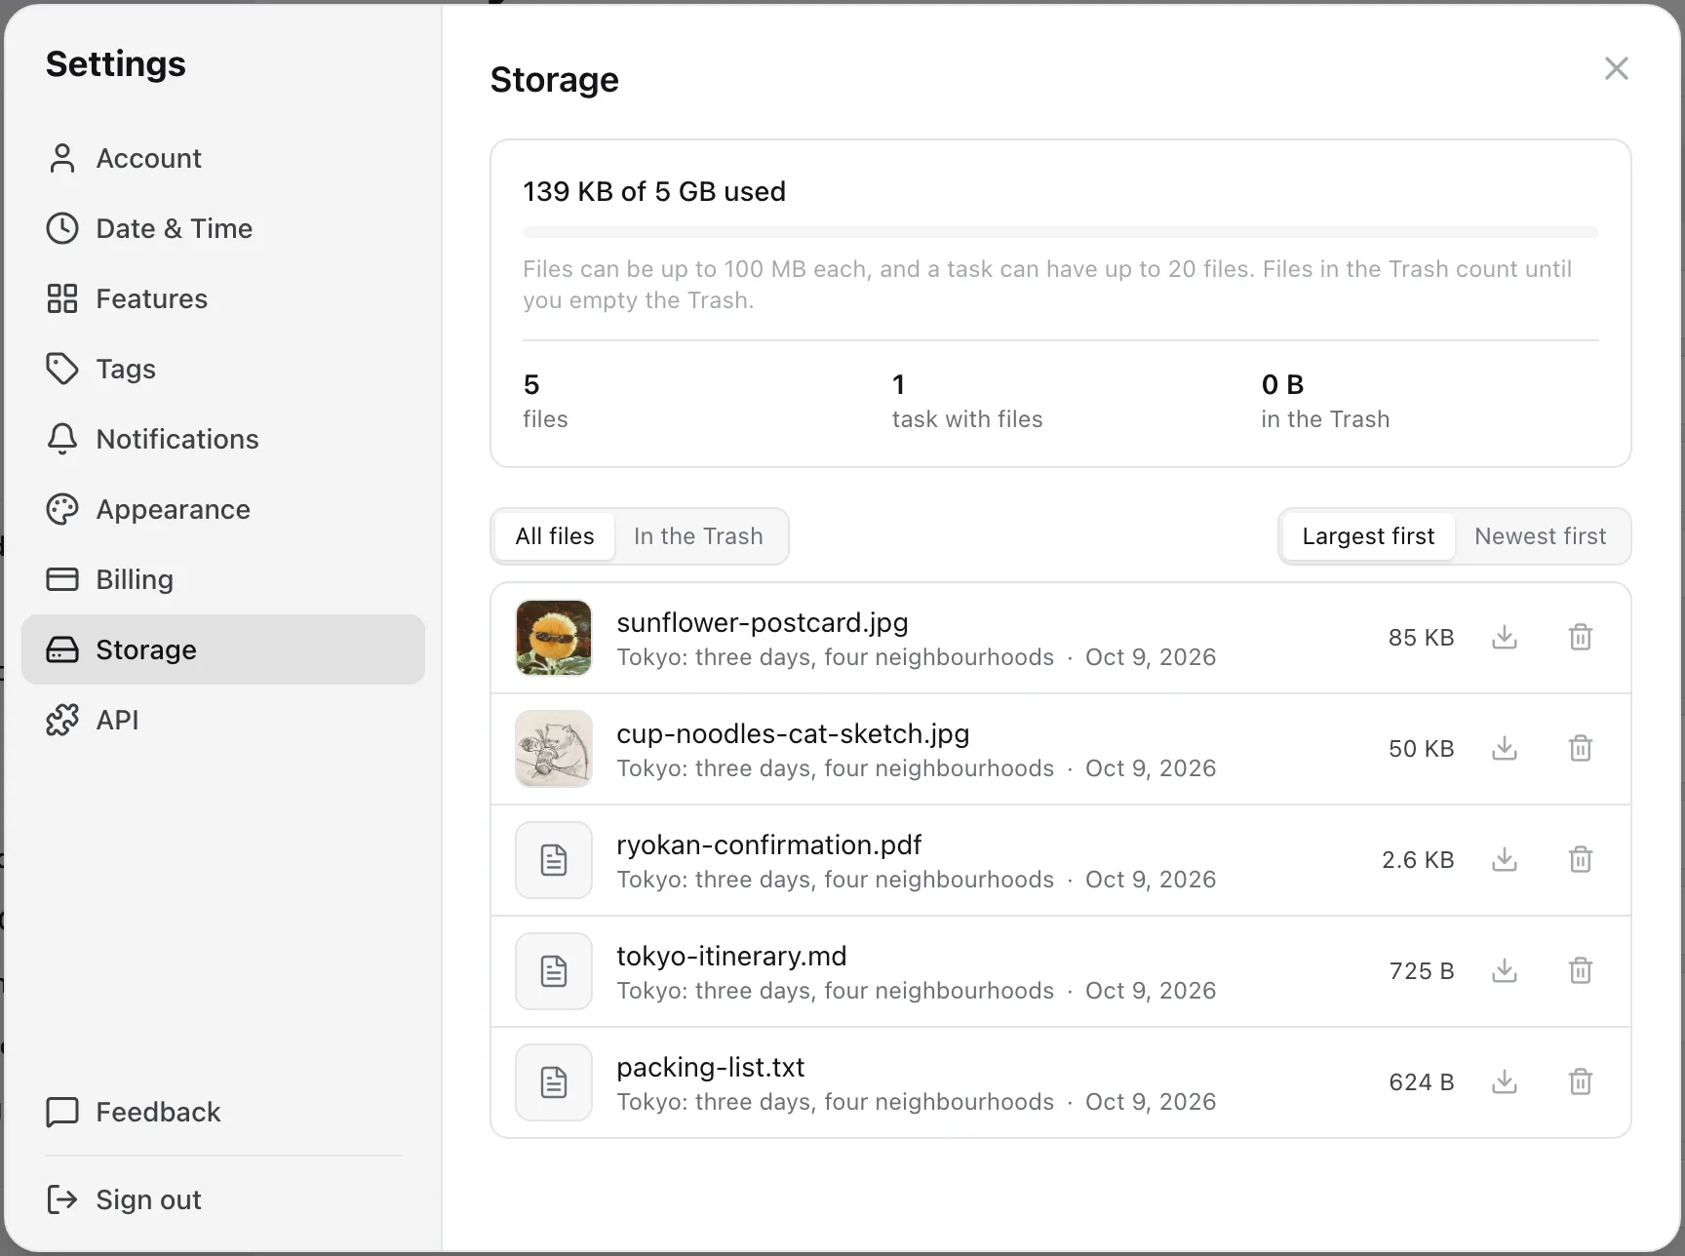Open Account settings
This screenshot has width=1685, height=1256.
pos(223,158)
